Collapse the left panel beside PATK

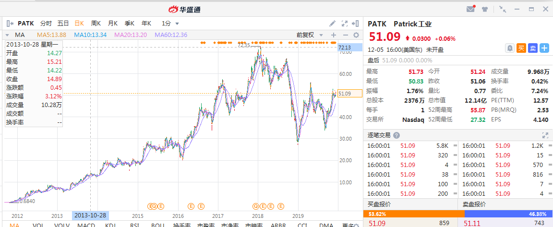[x=10, y=24]
